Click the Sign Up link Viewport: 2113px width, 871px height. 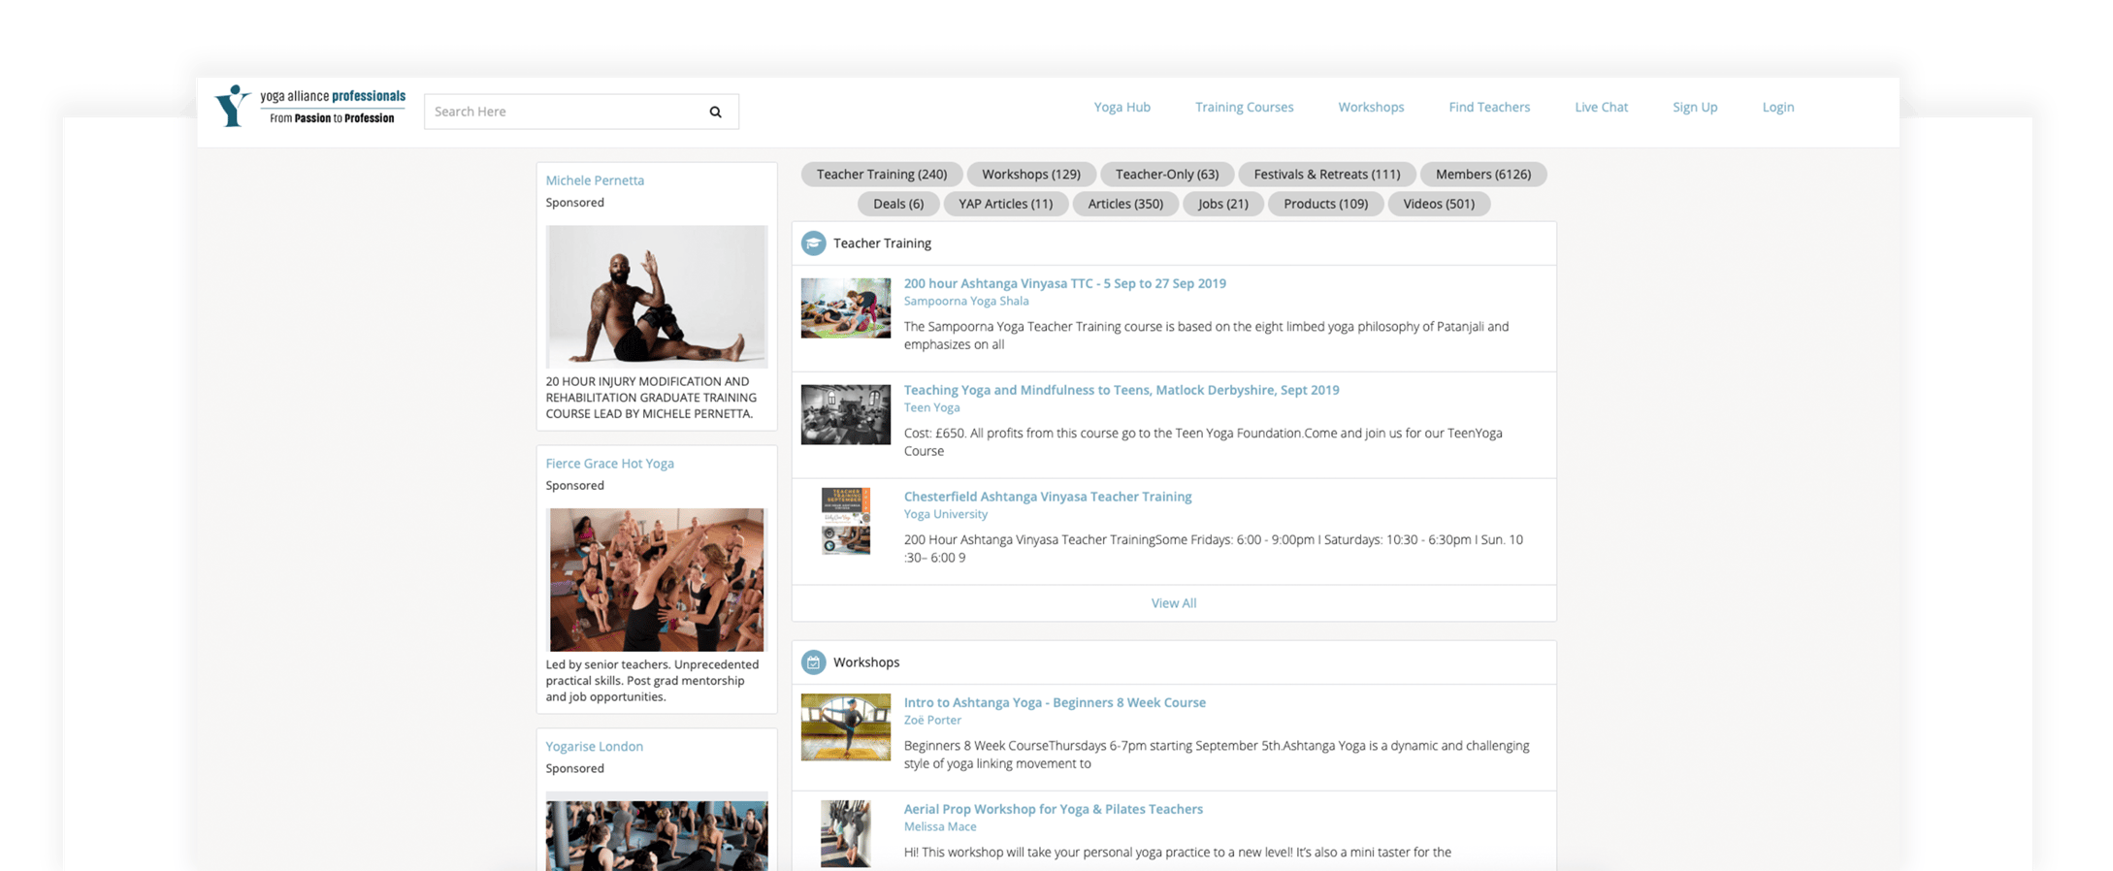(x=1694, y=107)
